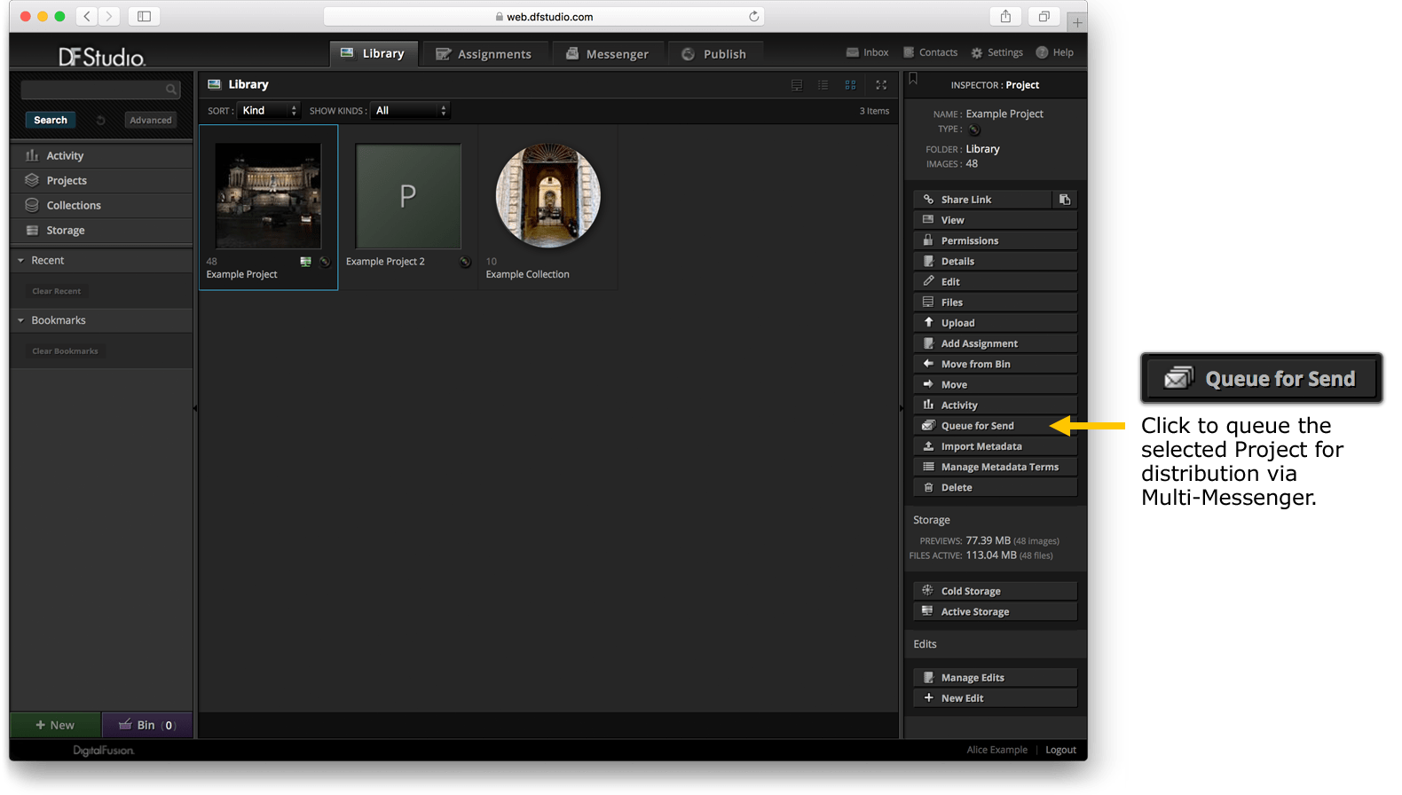Show Safari tab overview
Screen dimensions: 1402x795
[x=1044, y=16]
